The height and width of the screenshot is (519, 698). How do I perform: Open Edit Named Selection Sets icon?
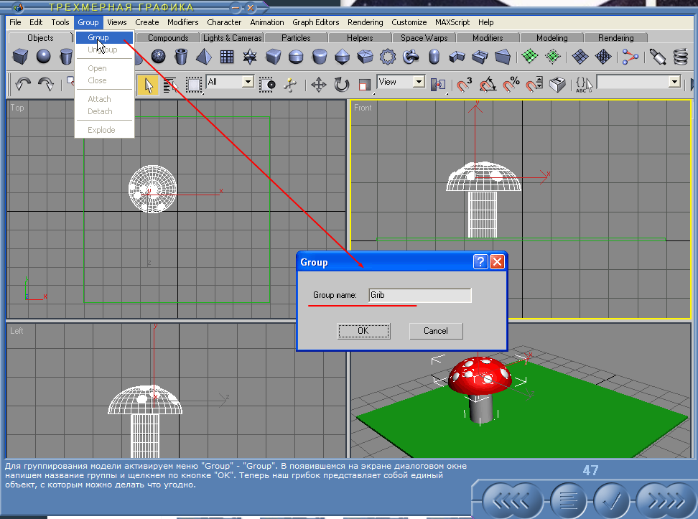pos(585,84)
